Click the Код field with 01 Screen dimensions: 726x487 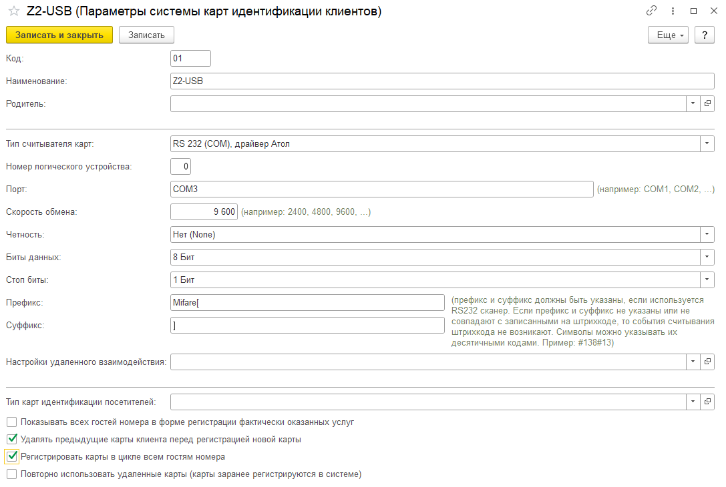191,58
